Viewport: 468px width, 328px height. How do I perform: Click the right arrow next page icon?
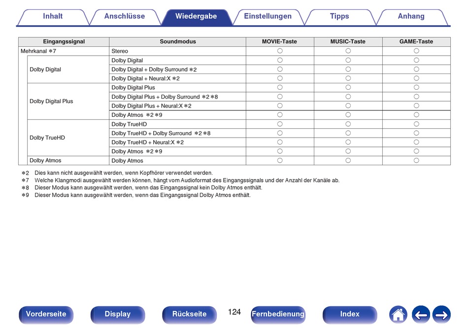[x=441, y=315]
